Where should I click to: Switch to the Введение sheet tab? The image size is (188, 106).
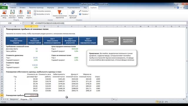(14, 99)
